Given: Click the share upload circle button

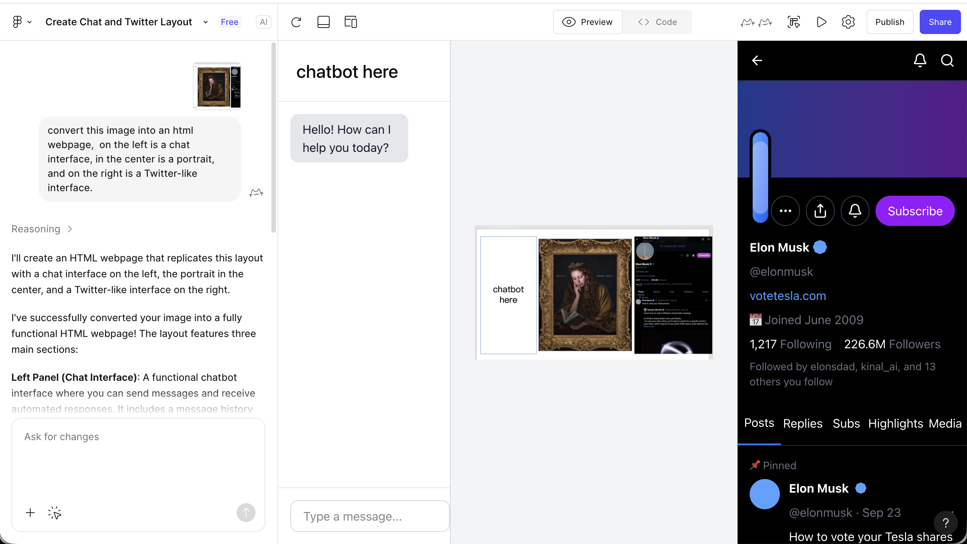Looking at the screenshot, I should (820, 211).
